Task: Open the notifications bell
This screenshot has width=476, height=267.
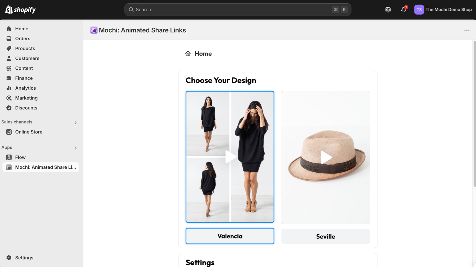Action: [404, 9]
